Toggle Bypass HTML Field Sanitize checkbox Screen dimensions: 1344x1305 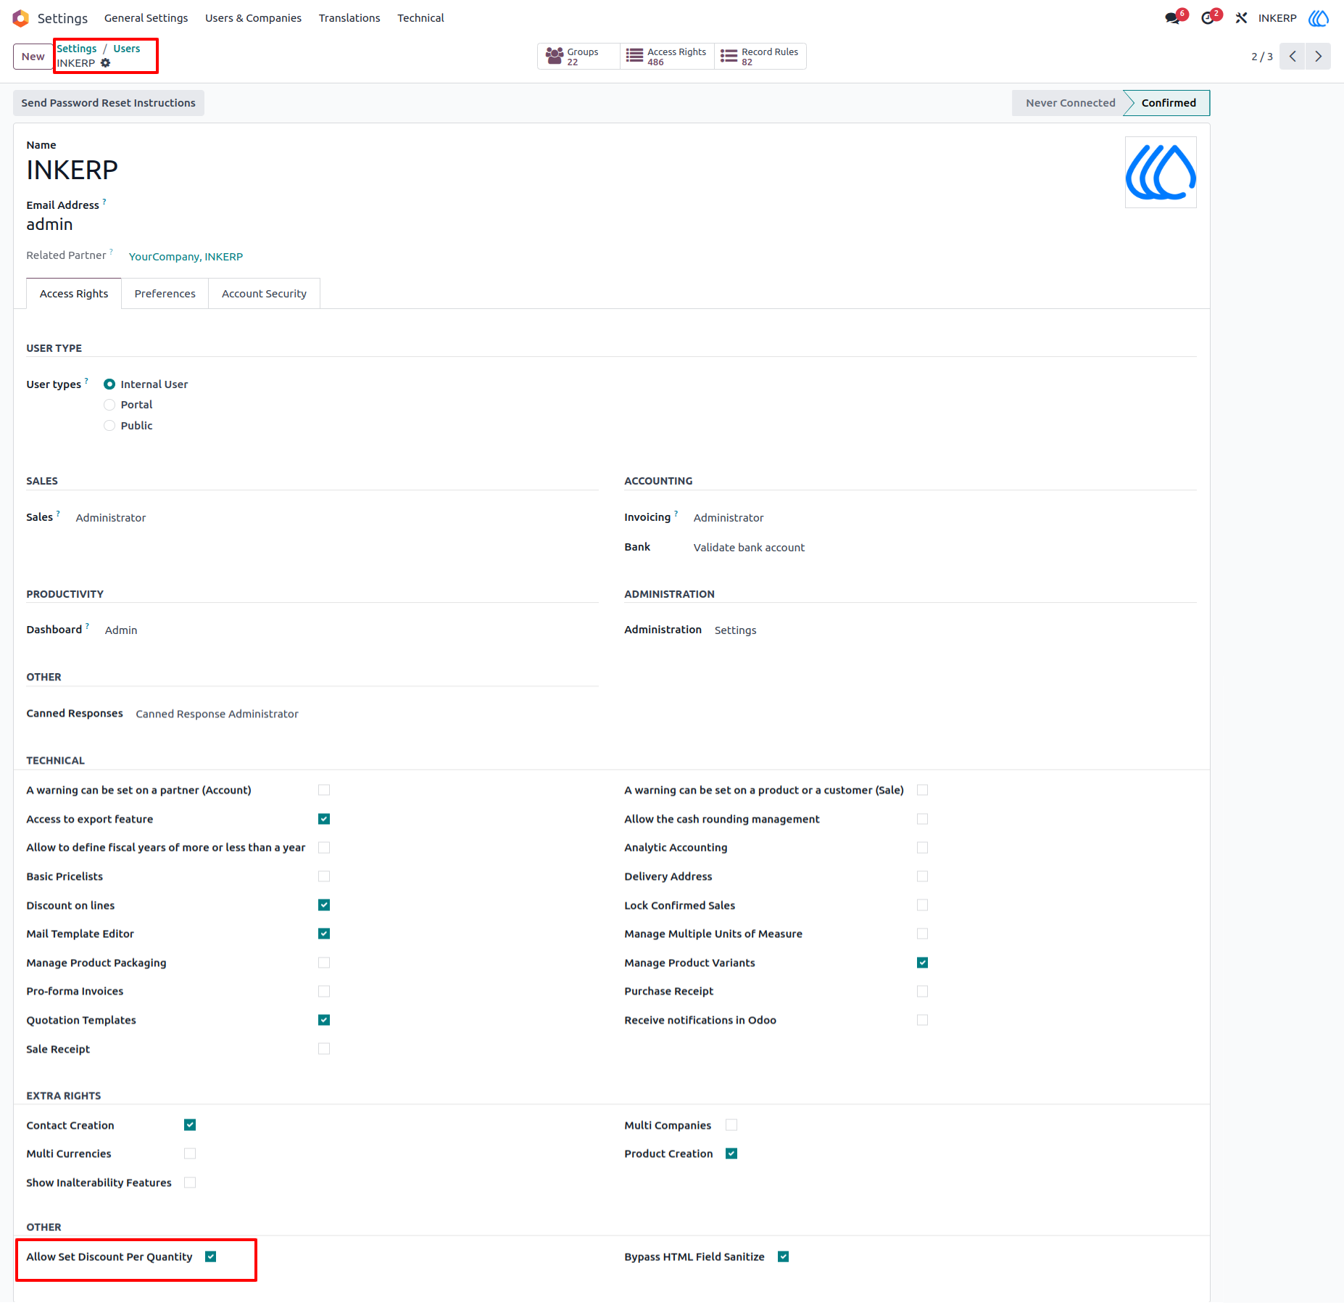783,1257
